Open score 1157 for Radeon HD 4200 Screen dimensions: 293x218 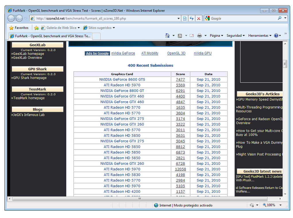[x=180, y=192]
